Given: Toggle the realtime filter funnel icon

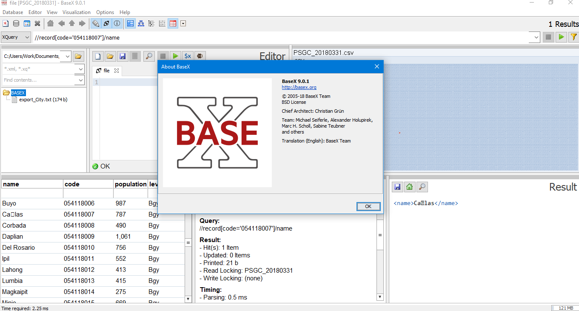Looking at the screenshot, I should (x=573, y=37).
